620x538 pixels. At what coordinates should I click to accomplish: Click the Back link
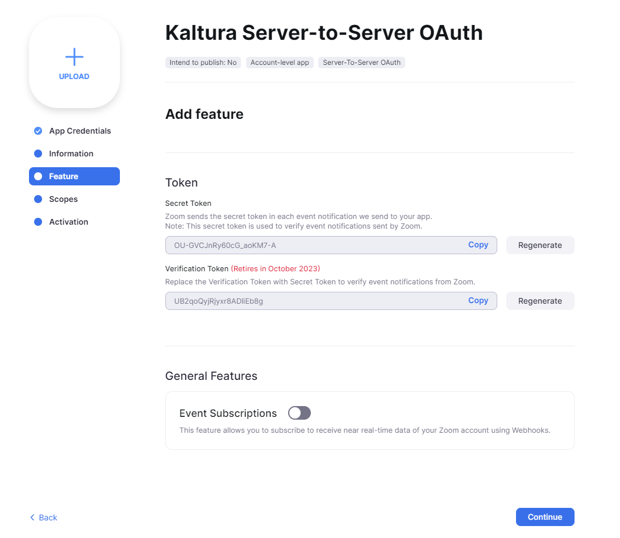point(44,518)
